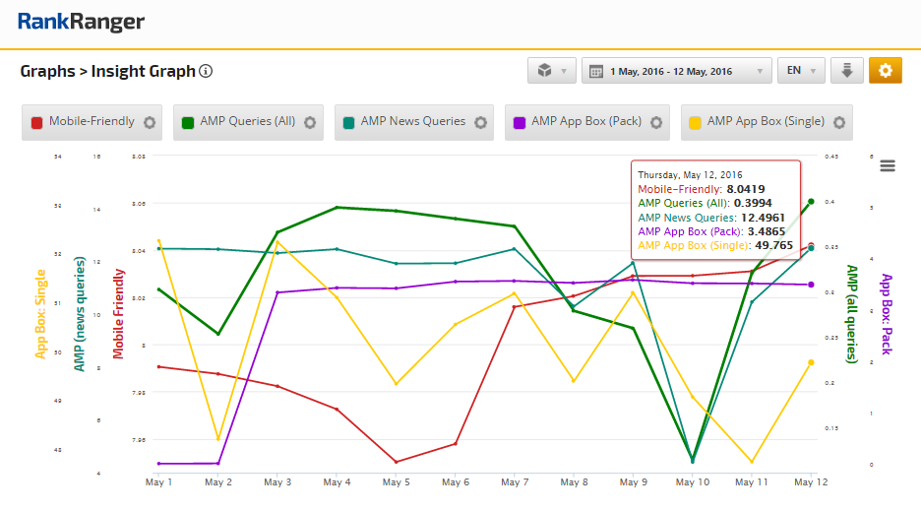Viewport: 921px width, 511px height.
Task: Toggle the AMP News Queries series
Action: click(x=412, y=122)
